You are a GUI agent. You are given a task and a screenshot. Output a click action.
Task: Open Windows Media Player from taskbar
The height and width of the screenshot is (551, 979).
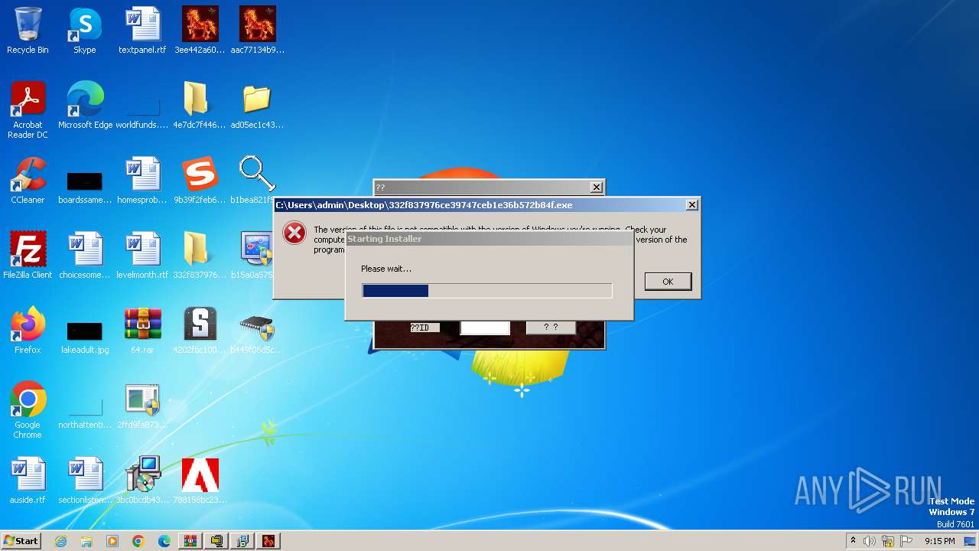point(112,541)
